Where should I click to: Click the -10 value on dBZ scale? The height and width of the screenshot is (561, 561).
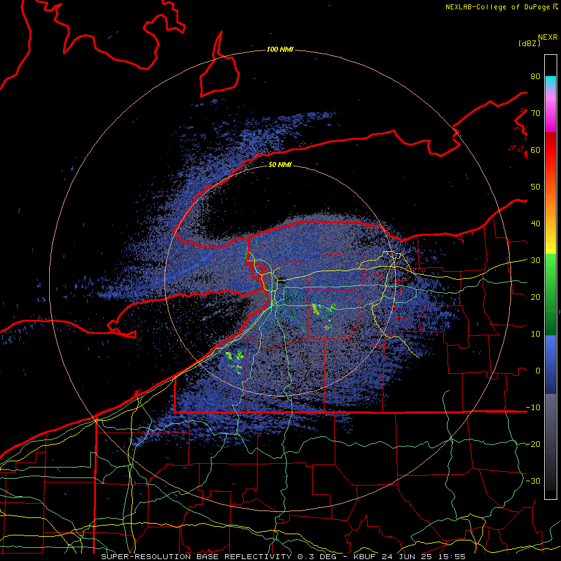[x=533, y=408]
